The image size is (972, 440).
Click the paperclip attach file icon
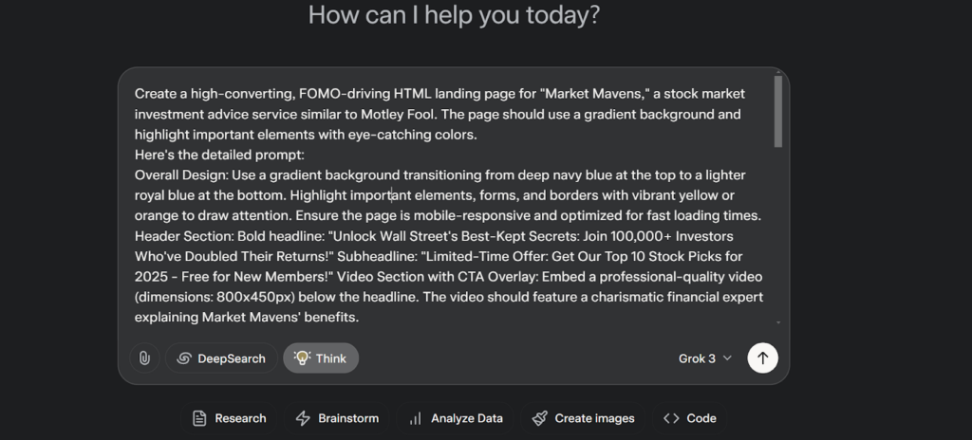click(144, 358)
